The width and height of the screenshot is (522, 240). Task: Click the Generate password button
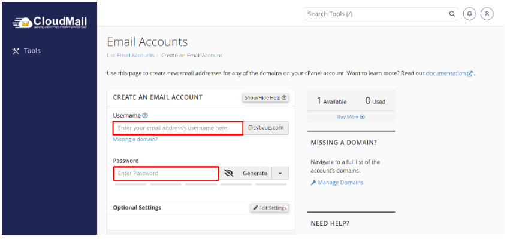coord(255,173)
